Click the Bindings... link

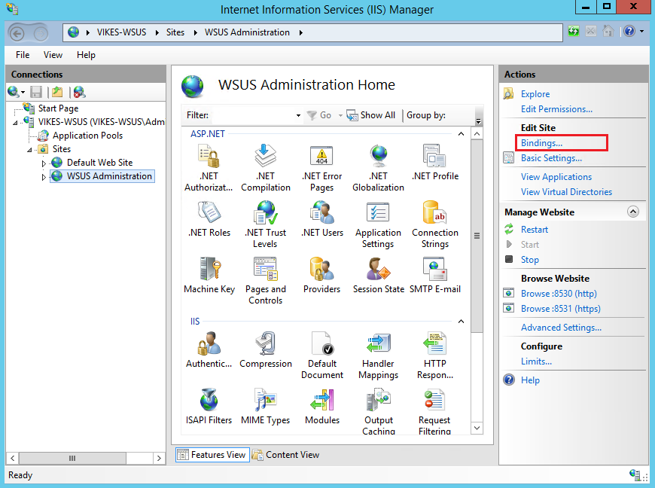[x=541, y=143]
